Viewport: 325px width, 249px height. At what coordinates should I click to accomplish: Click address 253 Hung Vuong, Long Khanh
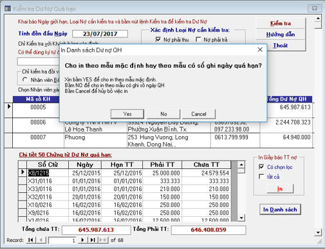[158, 141]
